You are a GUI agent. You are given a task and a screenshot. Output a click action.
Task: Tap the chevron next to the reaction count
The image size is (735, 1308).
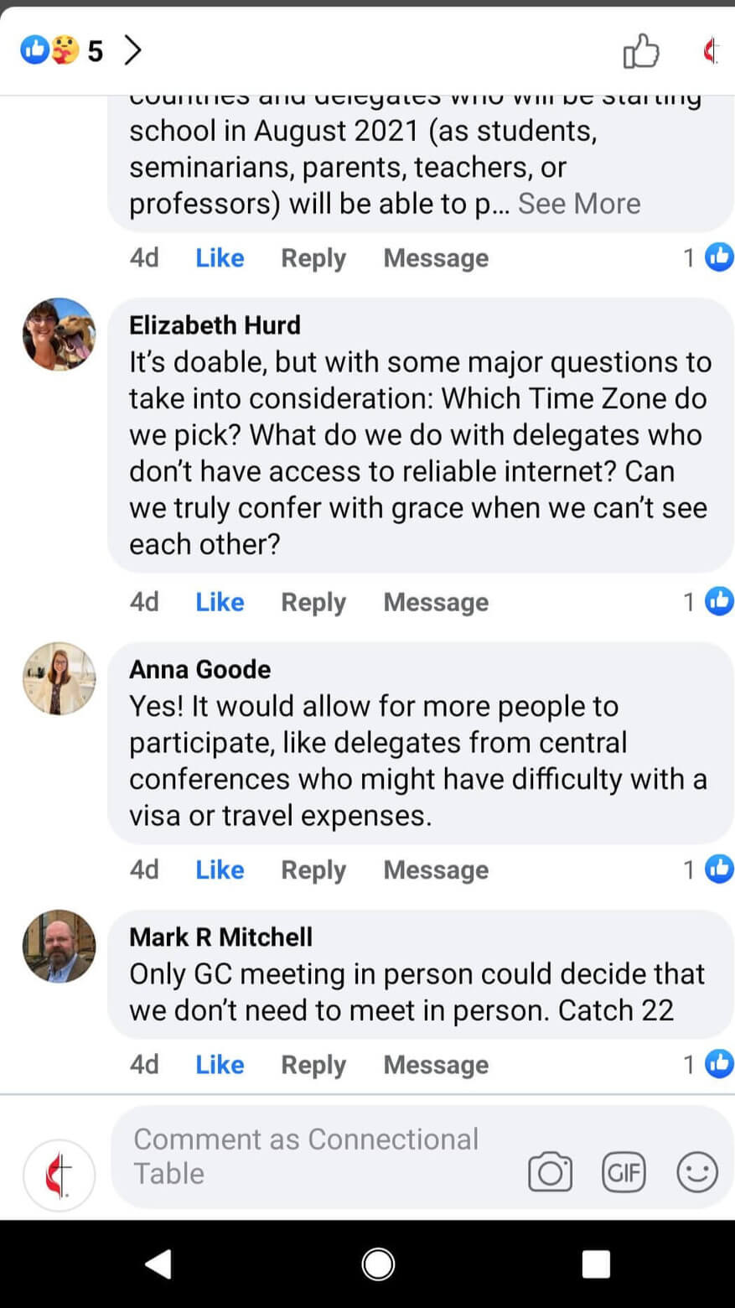(x=132, y=50)
